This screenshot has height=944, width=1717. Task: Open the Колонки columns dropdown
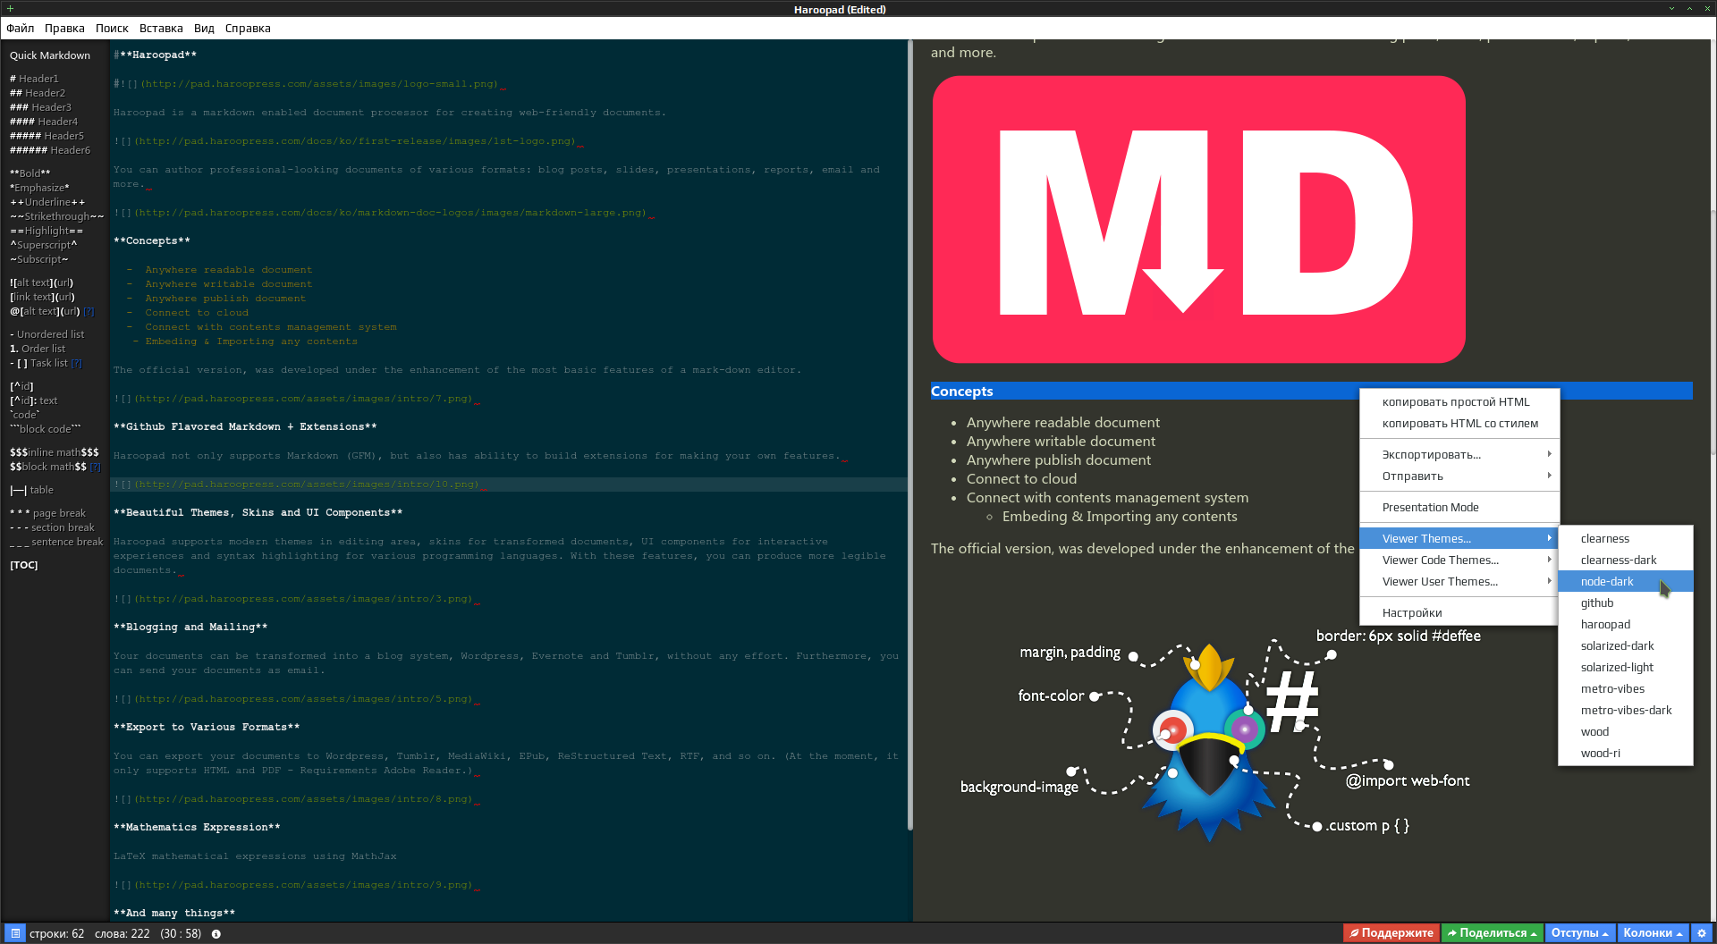coord(1654,933)
